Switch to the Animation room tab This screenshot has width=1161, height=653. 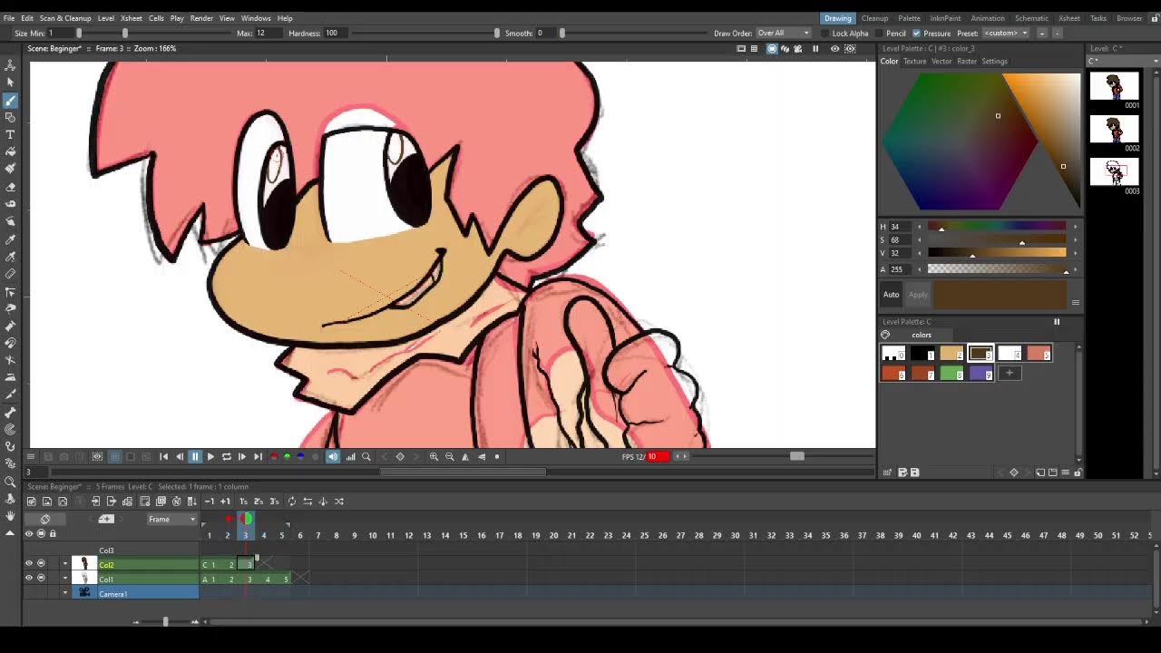pyautogui.click(x=988, y=18)
